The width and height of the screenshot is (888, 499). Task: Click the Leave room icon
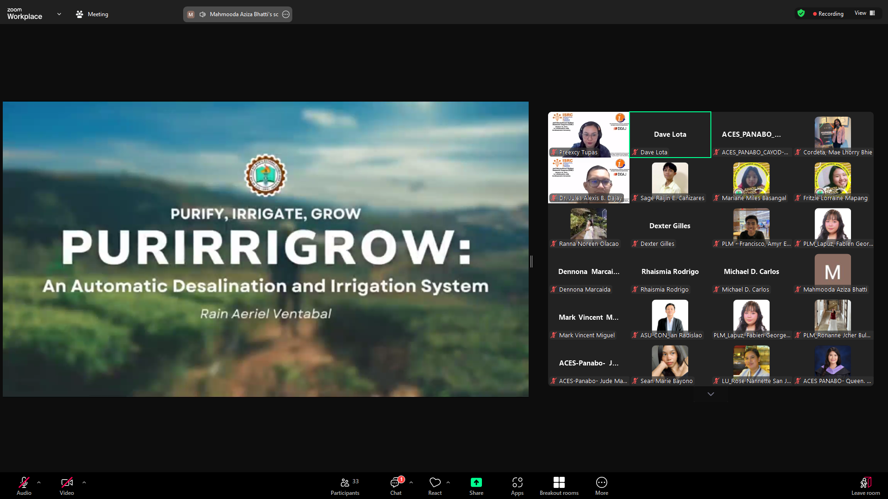(x=865, y=482)
